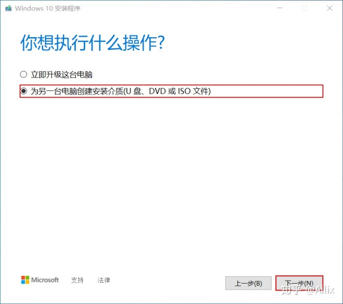Click the greyed-out maximize window icon
The image size is (343, 304).
[304, 8]
